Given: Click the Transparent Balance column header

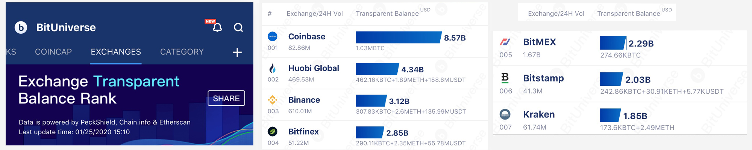Looking at the screenshot, I should (387, 13).
